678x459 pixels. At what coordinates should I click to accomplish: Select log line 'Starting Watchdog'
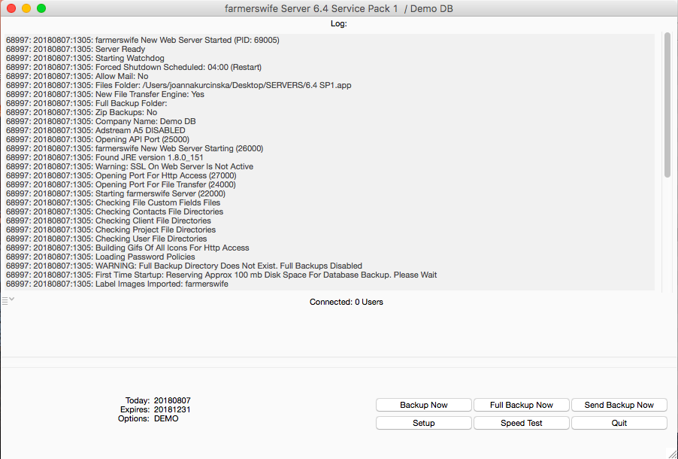pyautogui.click(x=85, y=58)
